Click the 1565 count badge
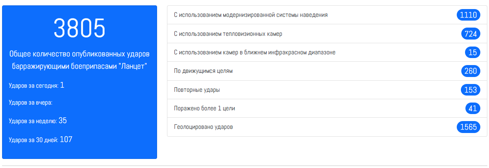The width and height of the screenshot is (489, 168). tap(468, 127)
